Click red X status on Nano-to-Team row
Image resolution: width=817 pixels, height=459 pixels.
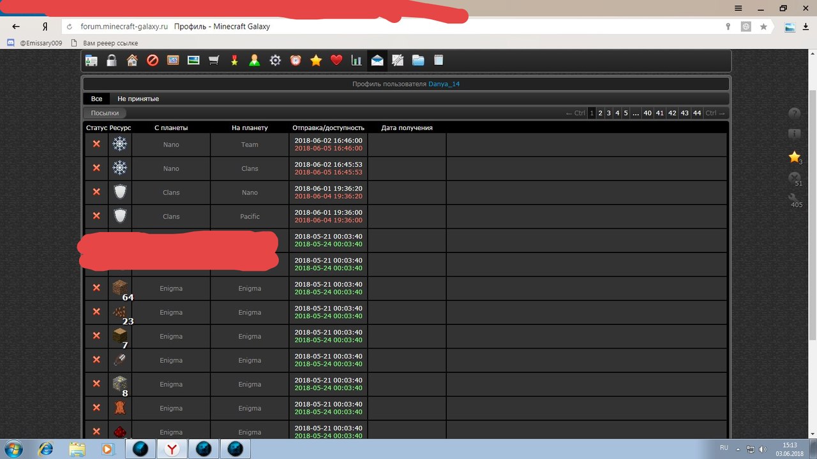click(x=96, y=144)
